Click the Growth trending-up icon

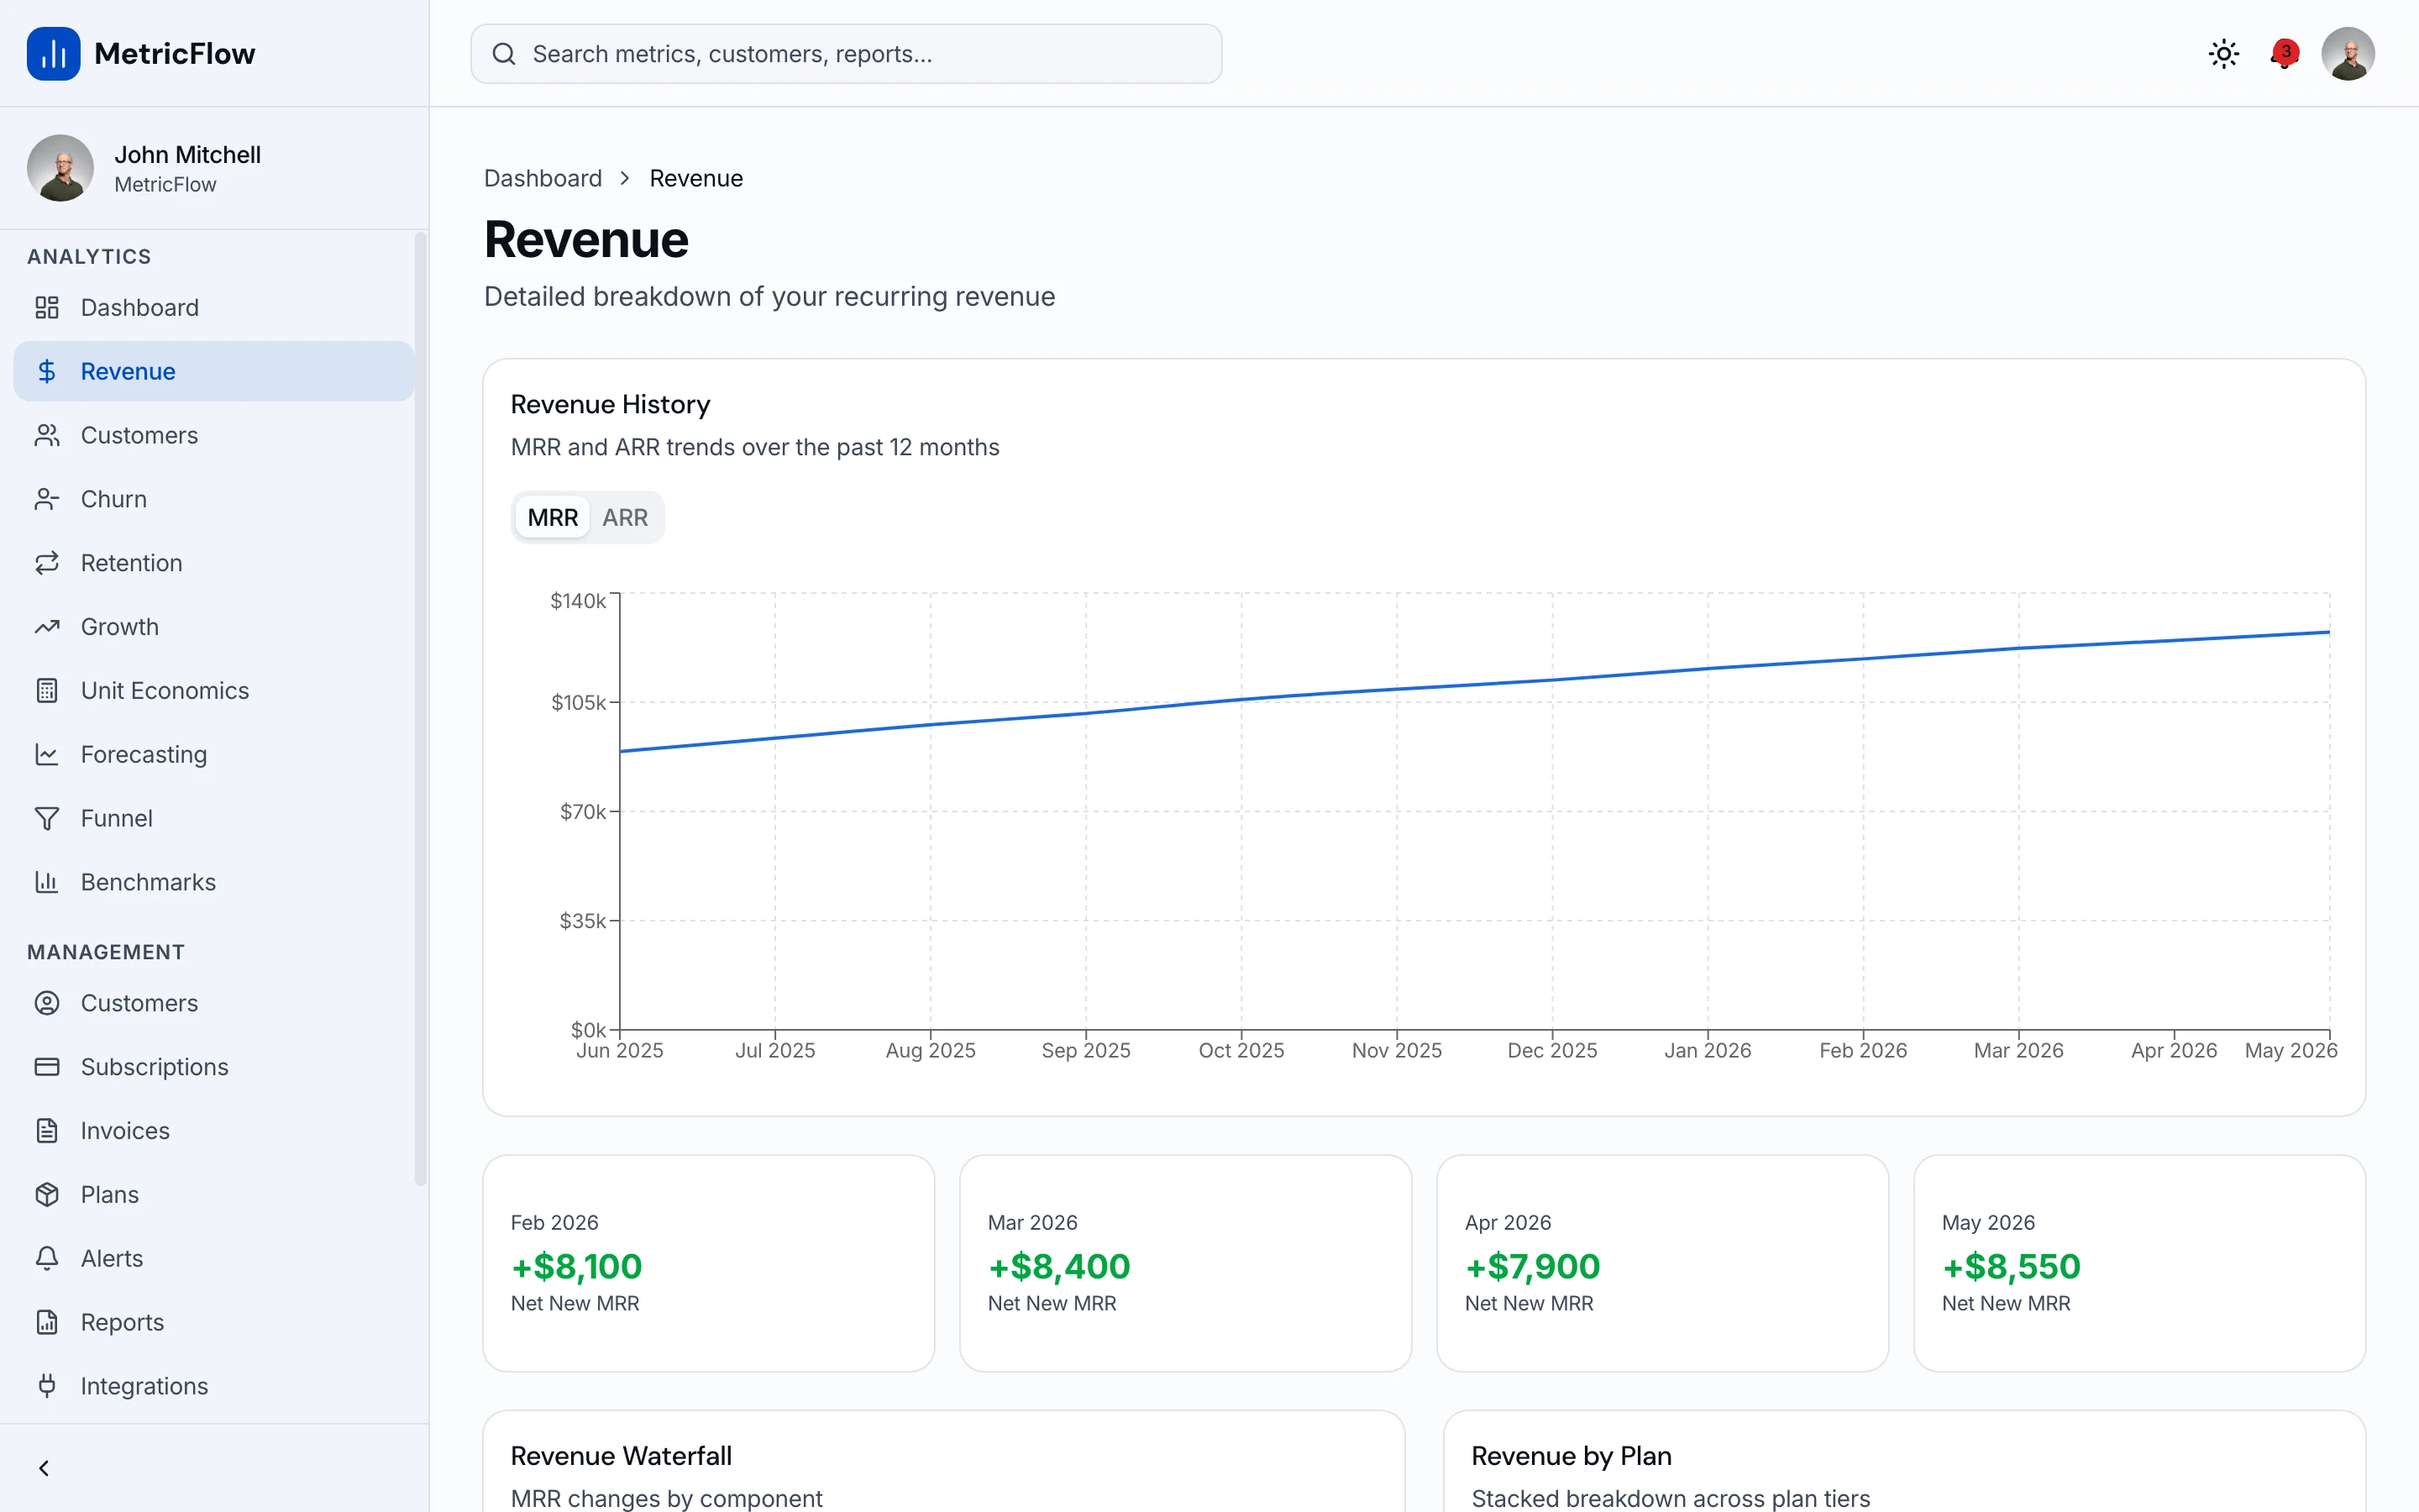pyautogui.click(x=47, y=627)
